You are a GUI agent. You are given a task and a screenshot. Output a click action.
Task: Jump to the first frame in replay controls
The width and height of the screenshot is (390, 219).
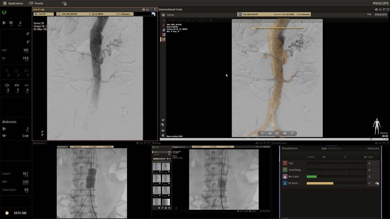(262, 133)
